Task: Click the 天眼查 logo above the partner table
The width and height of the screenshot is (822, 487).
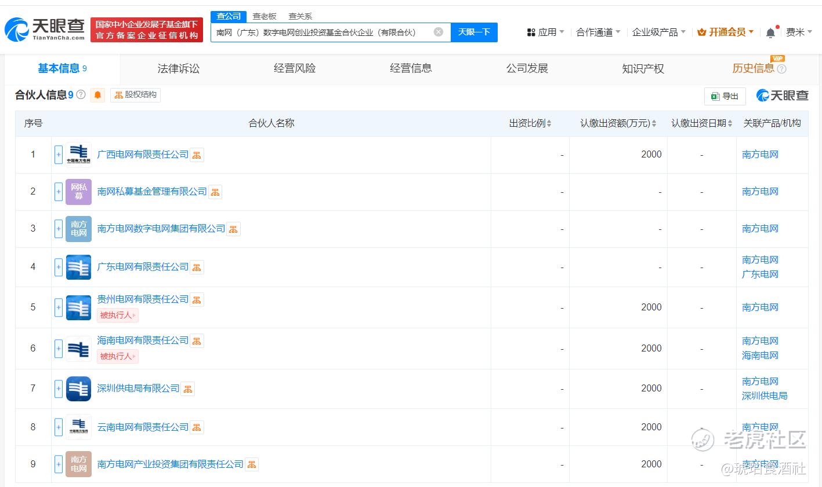Action: 782,95
